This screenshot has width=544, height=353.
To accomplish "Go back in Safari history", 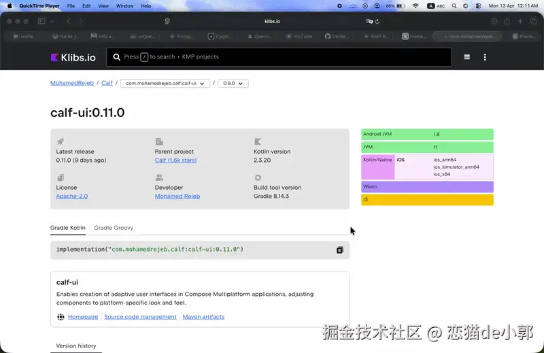I will tap(69, 21).
